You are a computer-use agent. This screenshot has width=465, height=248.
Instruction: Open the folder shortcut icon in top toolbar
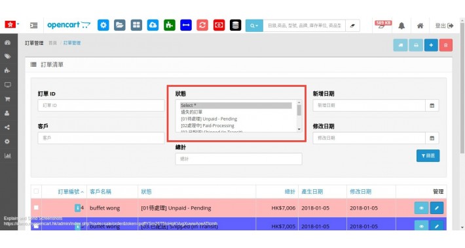120,25
